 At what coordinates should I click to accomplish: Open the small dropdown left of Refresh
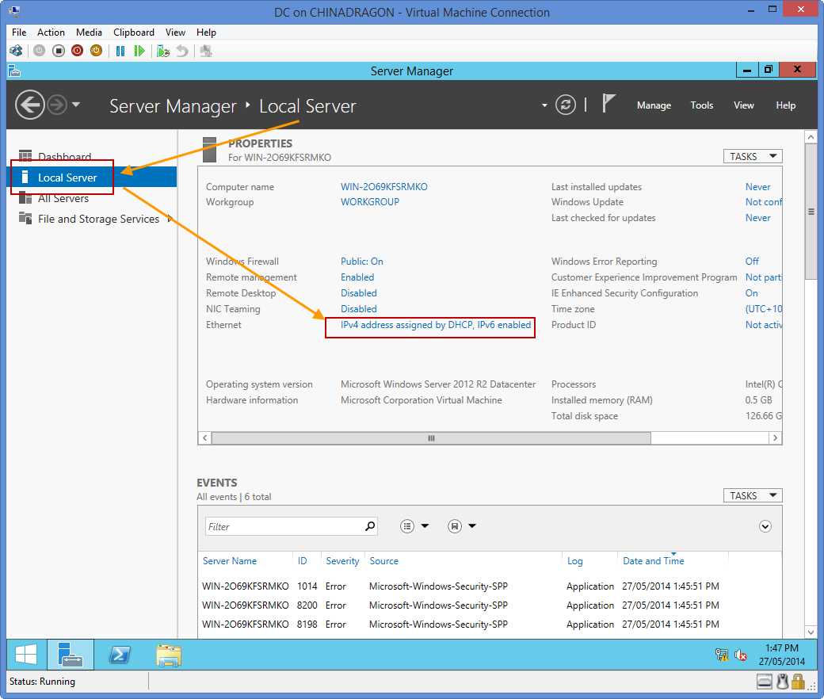click(544, 105)
